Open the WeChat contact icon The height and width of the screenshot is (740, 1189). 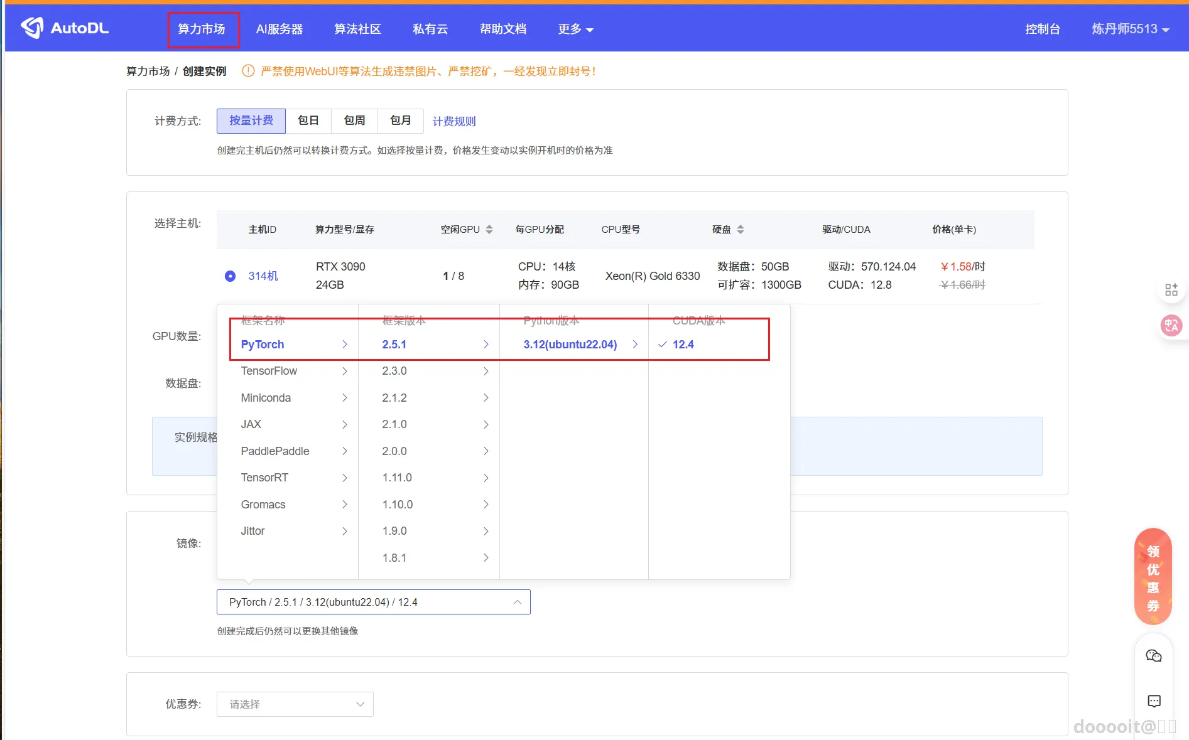(1153, 655)
